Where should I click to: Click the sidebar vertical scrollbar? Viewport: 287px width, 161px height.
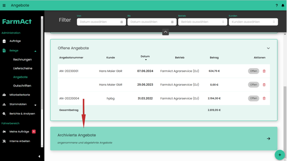pos(42,64)
